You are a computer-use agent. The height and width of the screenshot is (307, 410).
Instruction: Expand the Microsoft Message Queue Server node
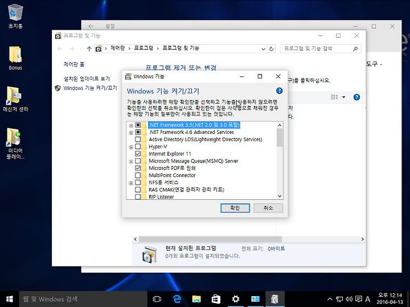coord(131,162)
